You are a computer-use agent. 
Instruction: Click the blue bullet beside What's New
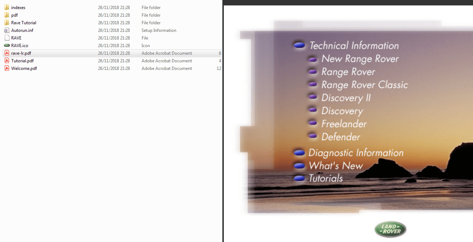pos(299,166)
